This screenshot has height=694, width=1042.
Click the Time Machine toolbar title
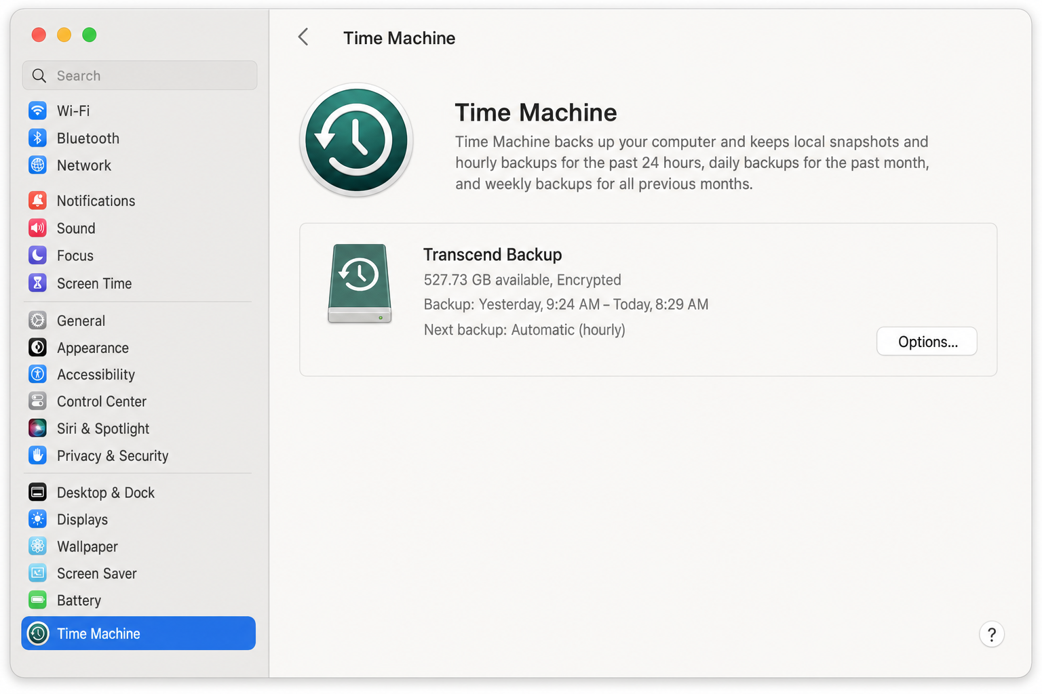[399, 38]
